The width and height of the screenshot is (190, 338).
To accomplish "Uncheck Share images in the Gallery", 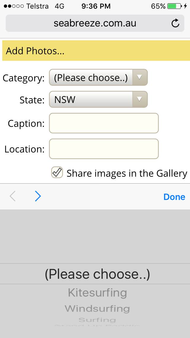I will click(x=57, y=173).
